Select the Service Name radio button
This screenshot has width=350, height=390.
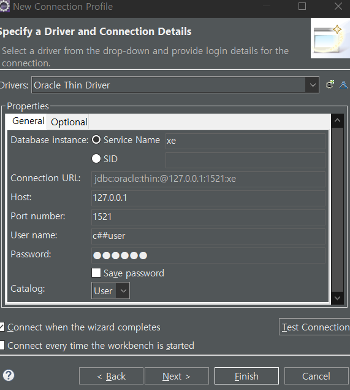coord(96,139)
